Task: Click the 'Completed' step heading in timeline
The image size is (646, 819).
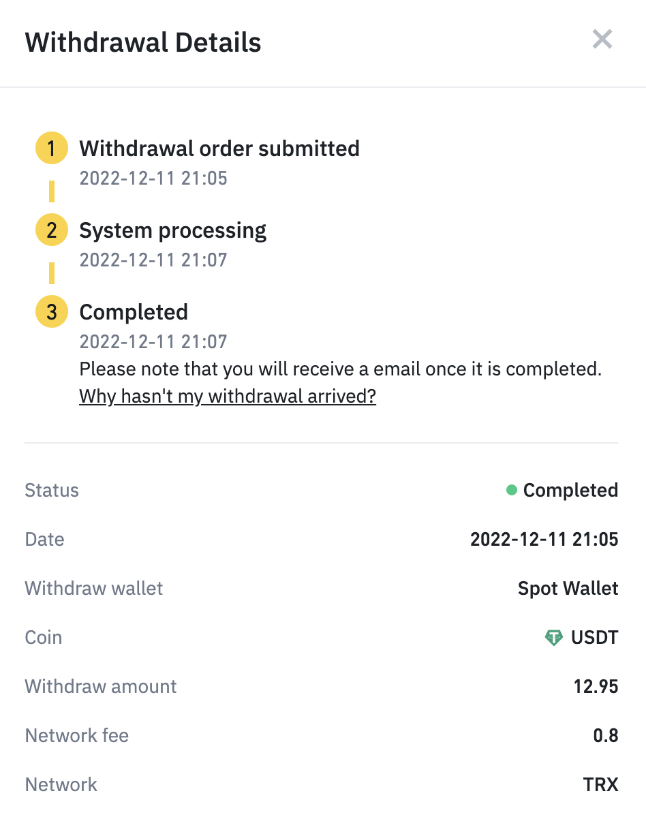Action: [134, 312]
